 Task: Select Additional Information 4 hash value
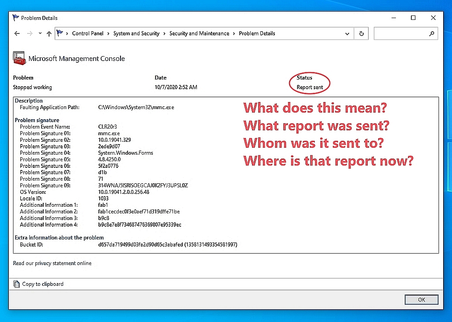tap(139, 225)
